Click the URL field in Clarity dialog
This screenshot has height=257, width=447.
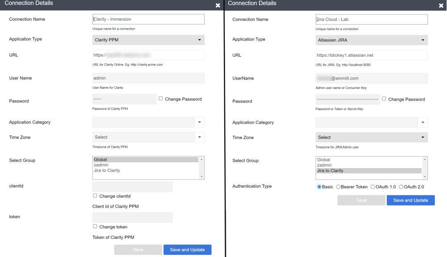tap(148, 55)
